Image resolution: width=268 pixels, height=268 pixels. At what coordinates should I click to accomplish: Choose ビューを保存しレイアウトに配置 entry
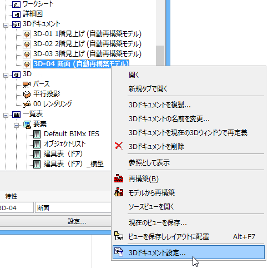pos(189,236)
